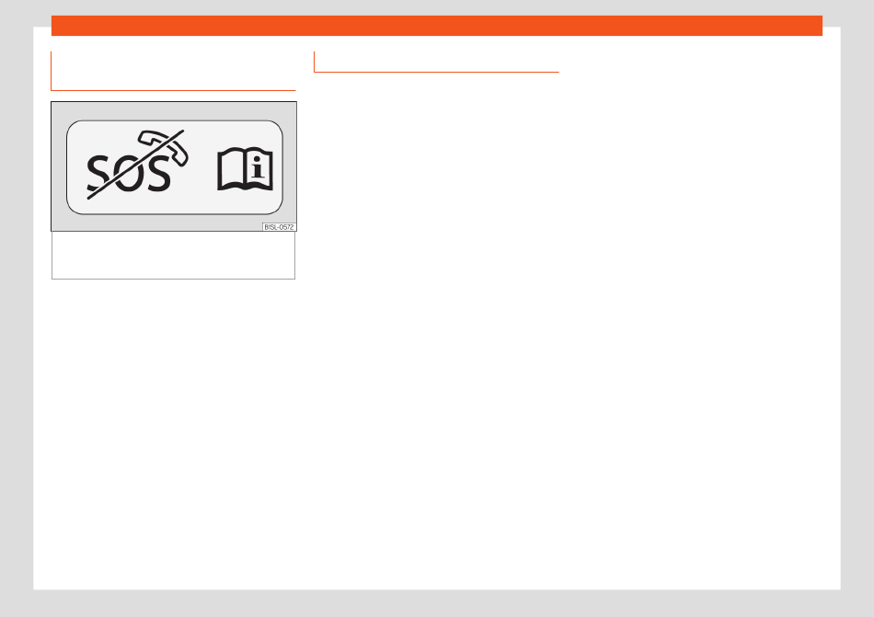Click the empty caption box below the figure
This screenshot has width=874, height=617.
[173, 255]
